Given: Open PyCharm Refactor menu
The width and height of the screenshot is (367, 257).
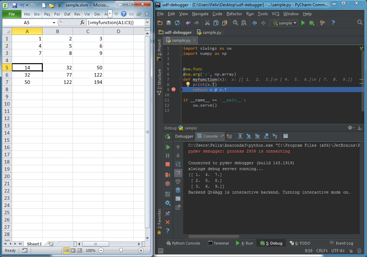Looking at the screenshot, I should 234,14.
